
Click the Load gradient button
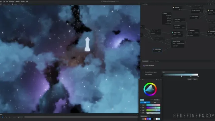[x=189, y=79]
